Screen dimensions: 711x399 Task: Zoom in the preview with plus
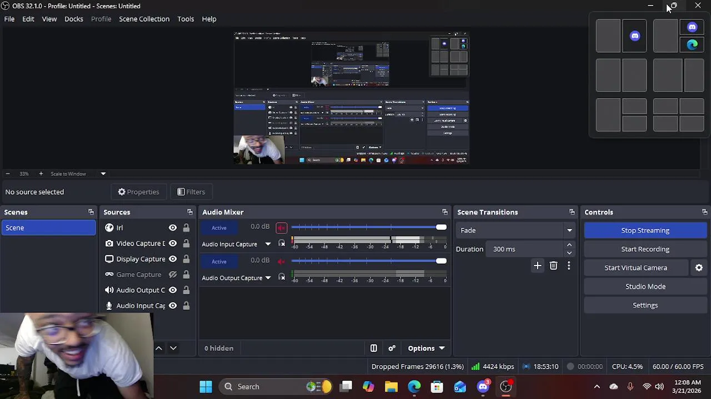tap(41, 174)
